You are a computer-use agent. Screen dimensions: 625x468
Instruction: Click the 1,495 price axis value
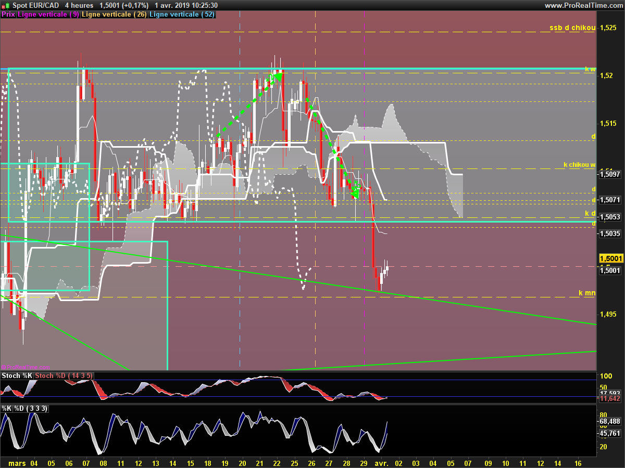coord(608,314)
